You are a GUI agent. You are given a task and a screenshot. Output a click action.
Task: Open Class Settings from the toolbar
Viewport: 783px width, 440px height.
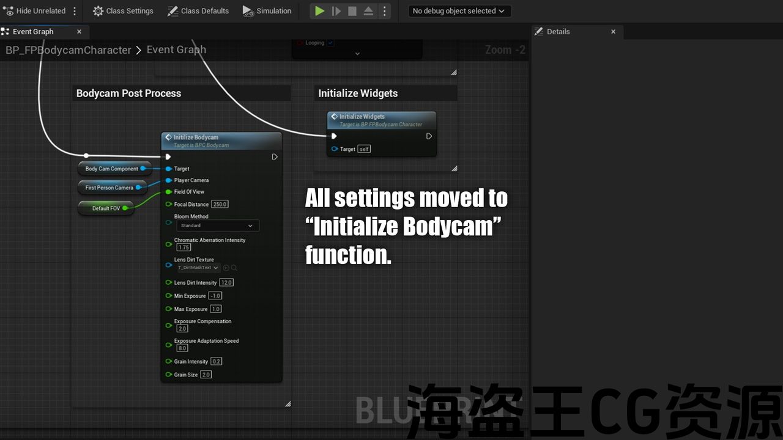123,11
